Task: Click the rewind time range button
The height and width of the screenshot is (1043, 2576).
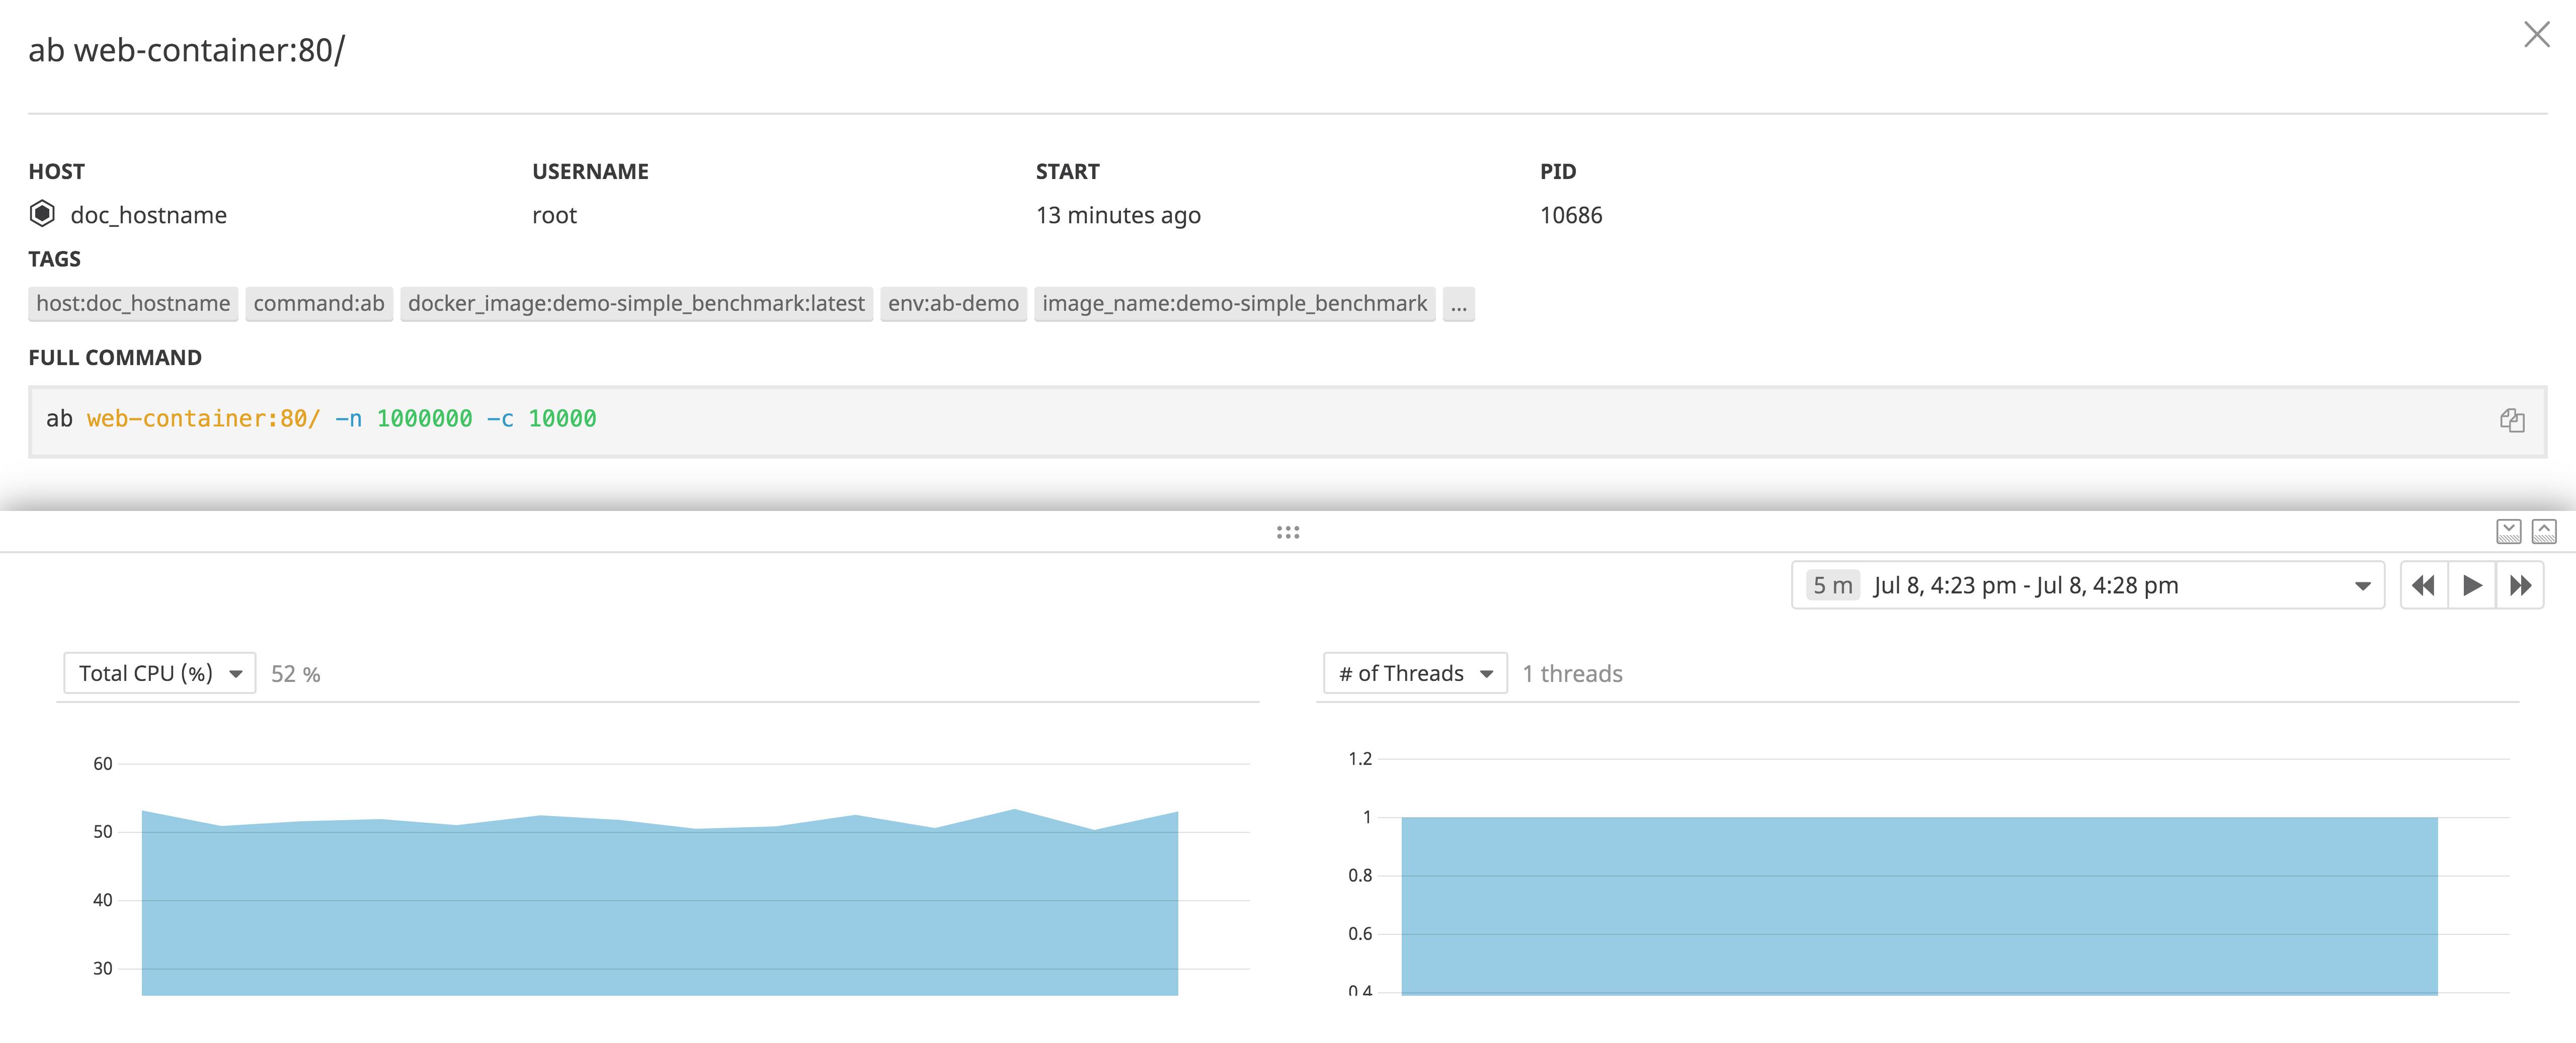Action: 2423,585
